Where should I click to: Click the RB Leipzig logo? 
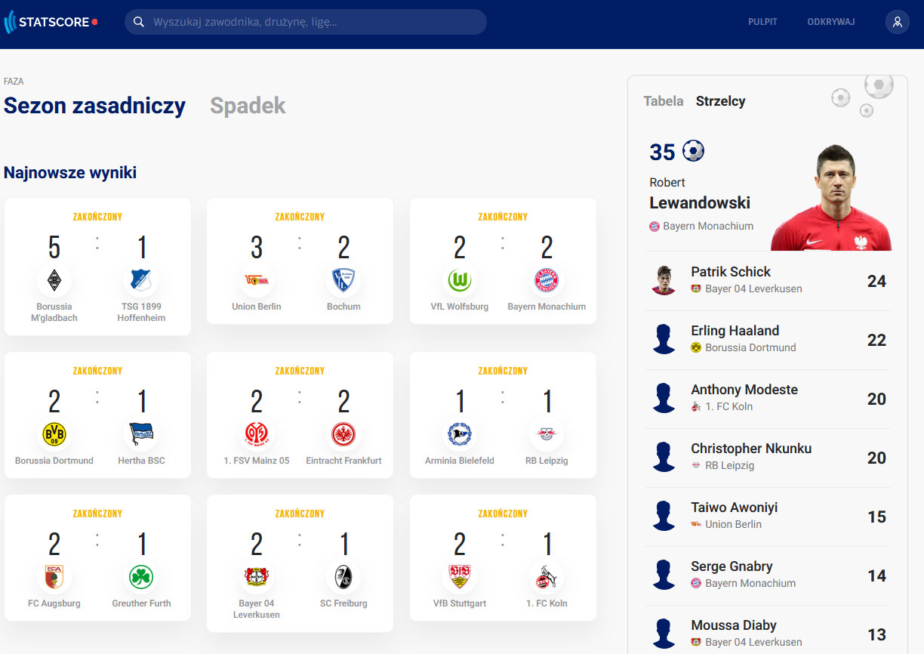coord(547,433)
